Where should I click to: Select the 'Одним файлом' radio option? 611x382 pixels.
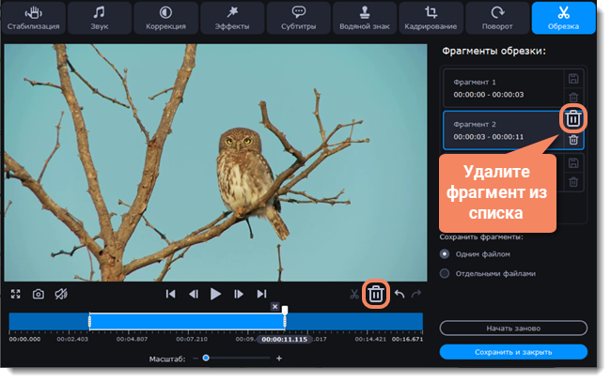tap(445, 253)
